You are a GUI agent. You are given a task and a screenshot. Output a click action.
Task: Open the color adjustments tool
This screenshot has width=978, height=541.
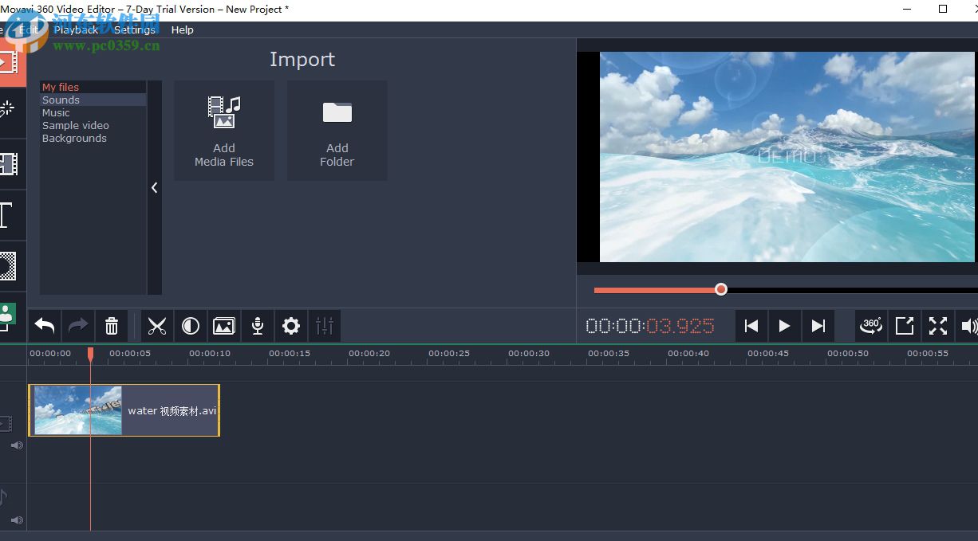[191, 326]
